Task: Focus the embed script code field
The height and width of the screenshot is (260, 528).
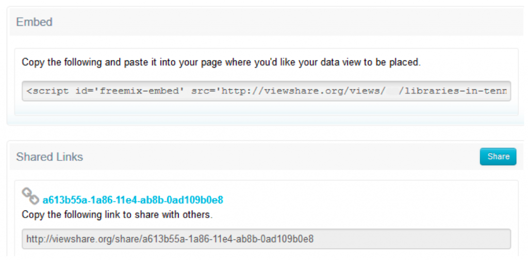Action: [266, 91]
